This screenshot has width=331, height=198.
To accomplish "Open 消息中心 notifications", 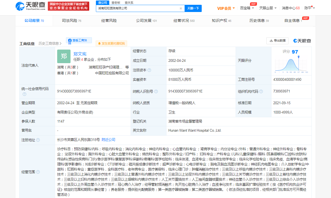I will [291, 8].
